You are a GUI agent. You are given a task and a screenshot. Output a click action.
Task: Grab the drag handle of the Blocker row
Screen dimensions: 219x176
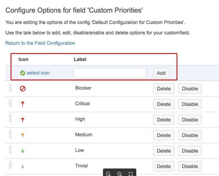coord(10,88)
